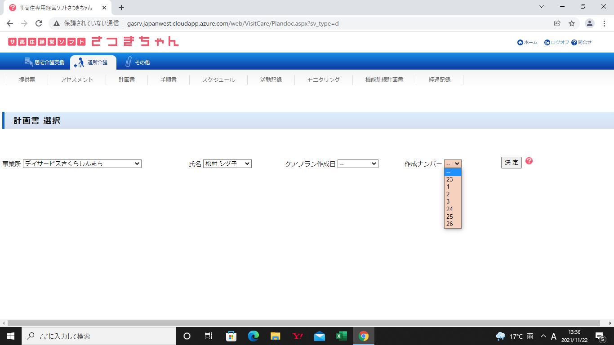Image resolution: width=614 pixels, height=345 pixels.
Task: Open Excel from the taskbar
Action: 342,336
